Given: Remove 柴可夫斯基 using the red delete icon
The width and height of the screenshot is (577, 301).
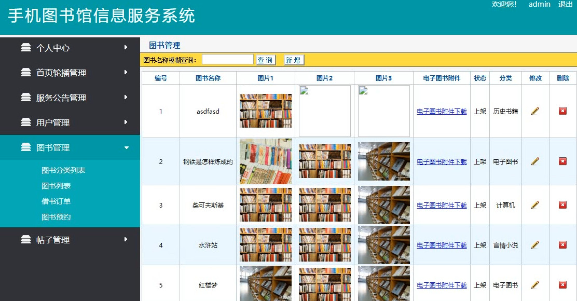Looking at the screenshot, I should (562, 204).
